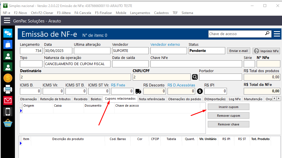Open the Lançamentos menu
282x158 pixels.
point(140,13)
